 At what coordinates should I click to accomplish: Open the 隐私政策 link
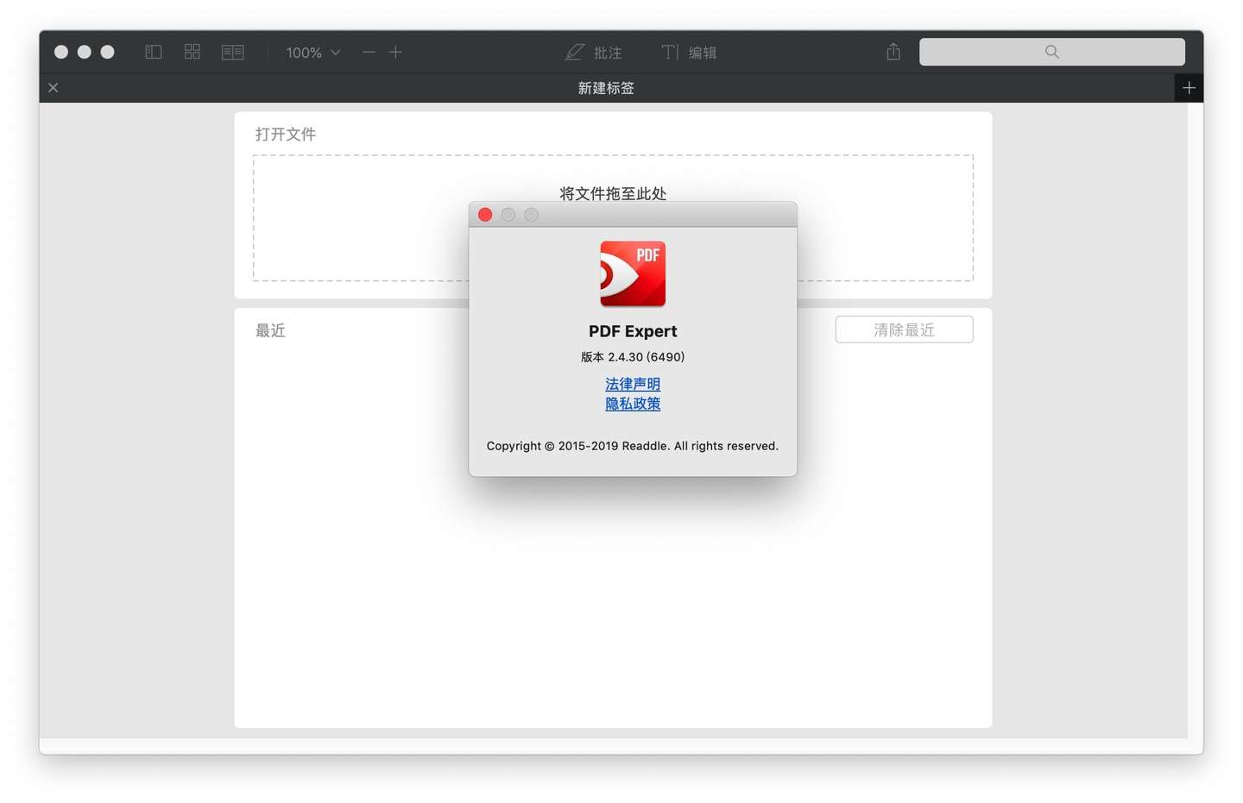[633, 404]
